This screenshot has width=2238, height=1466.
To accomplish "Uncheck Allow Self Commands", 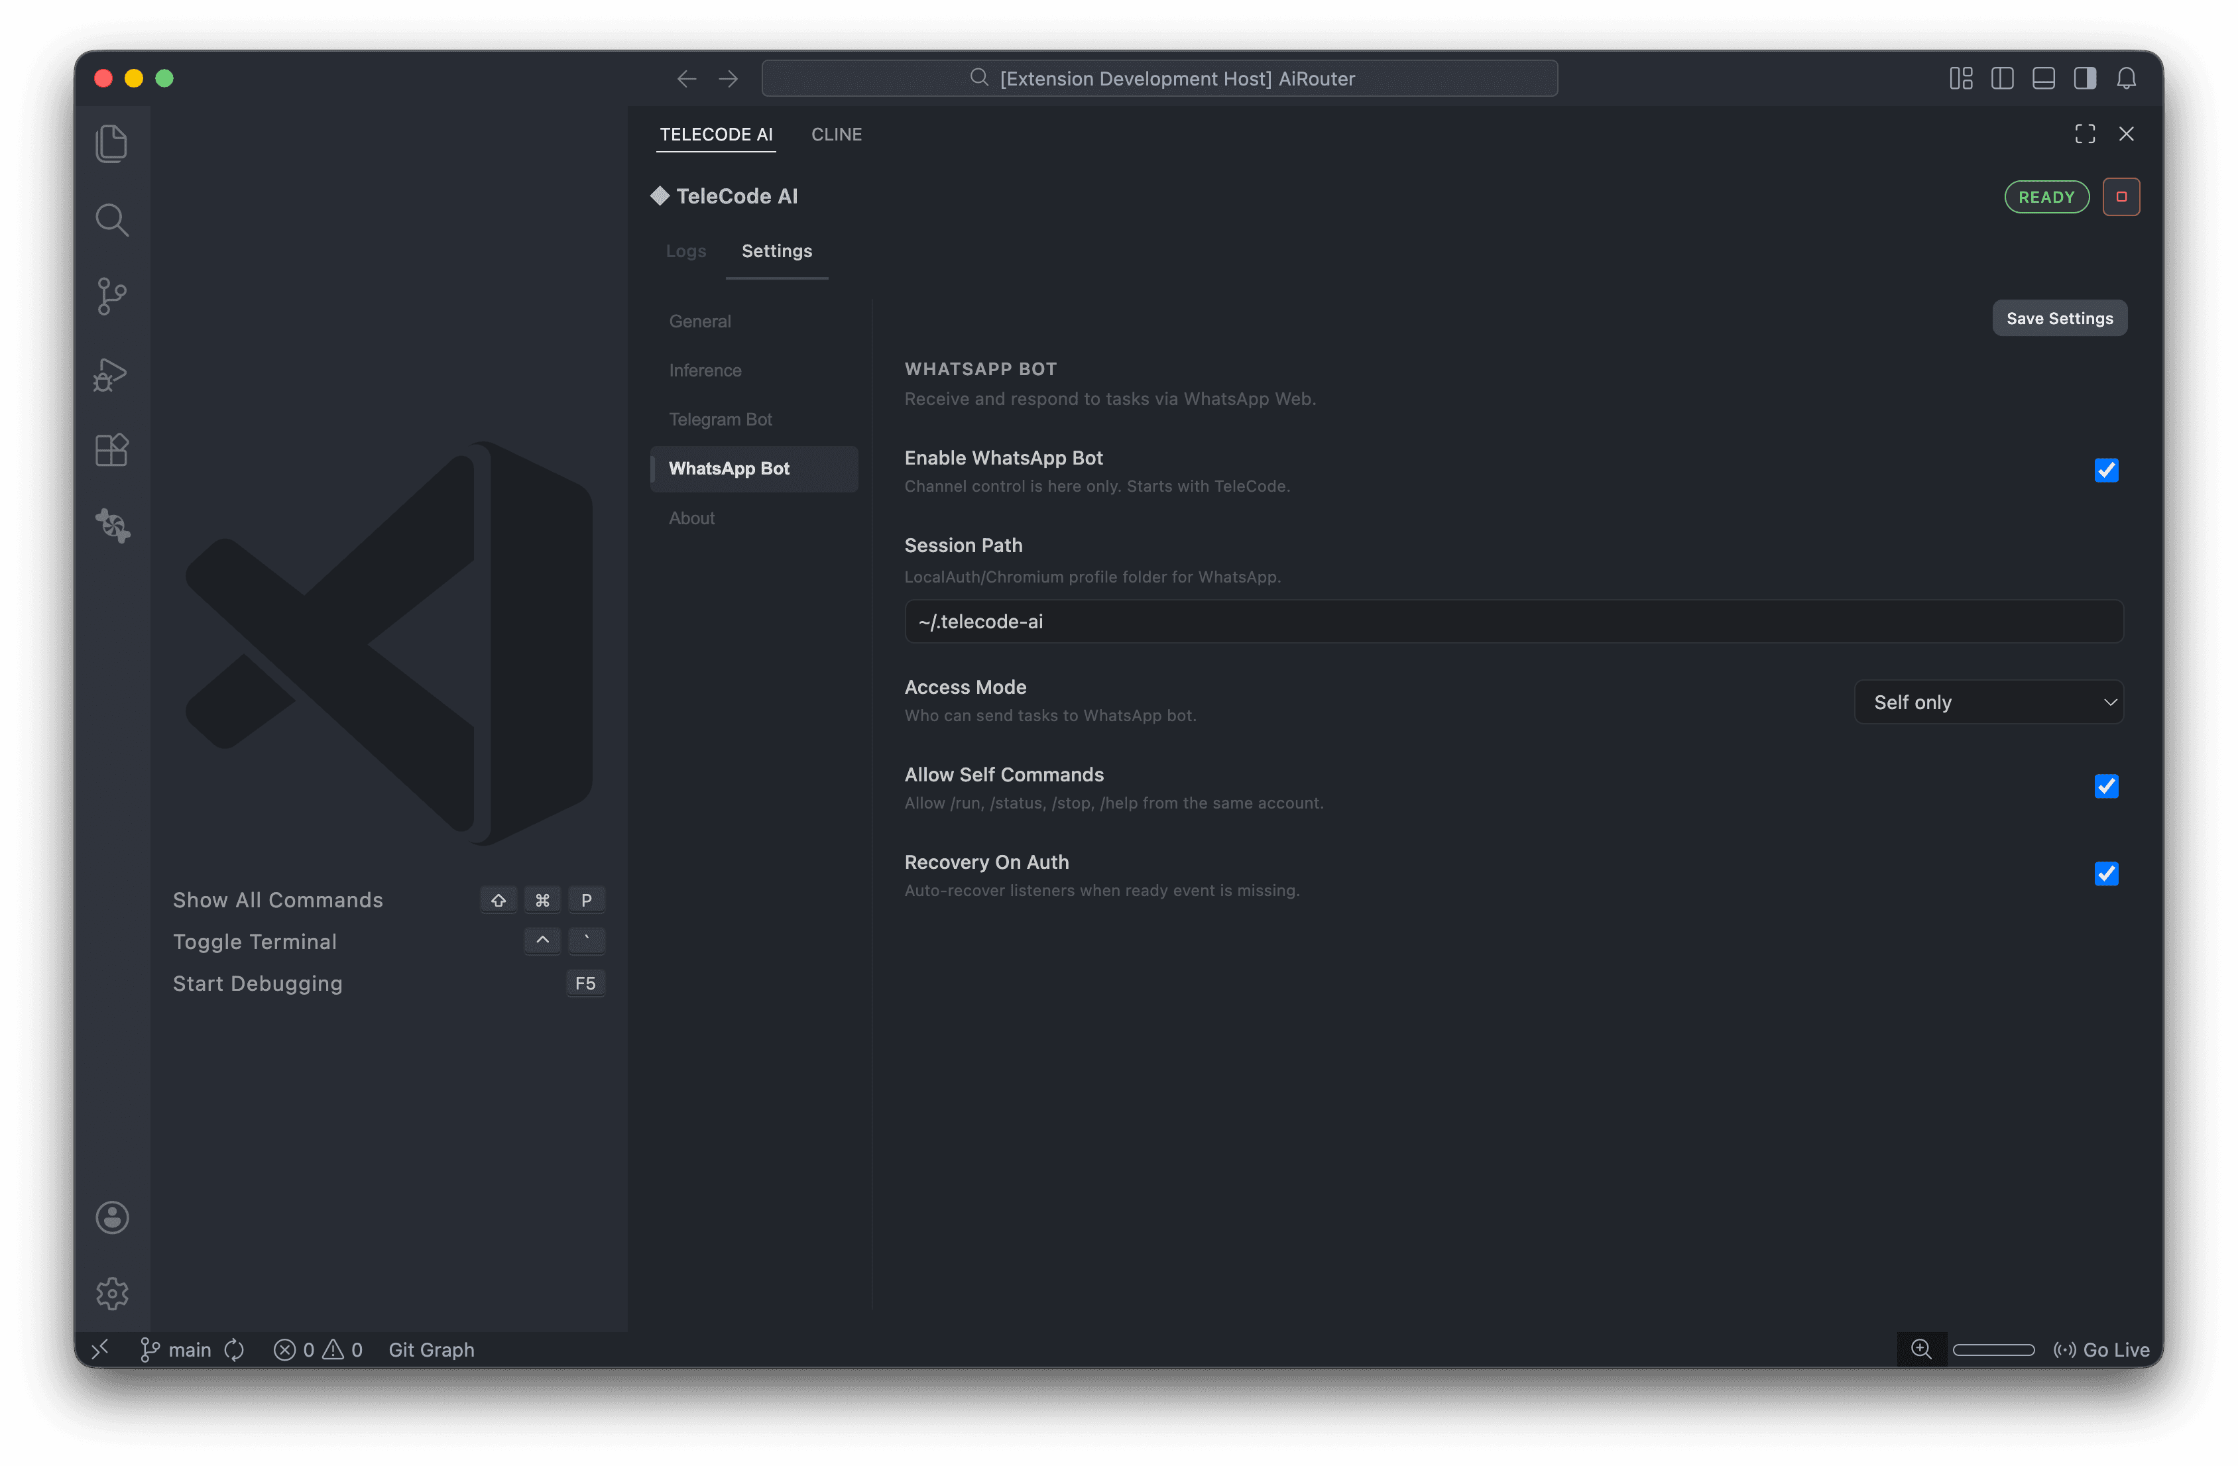I will [2106, 786].
